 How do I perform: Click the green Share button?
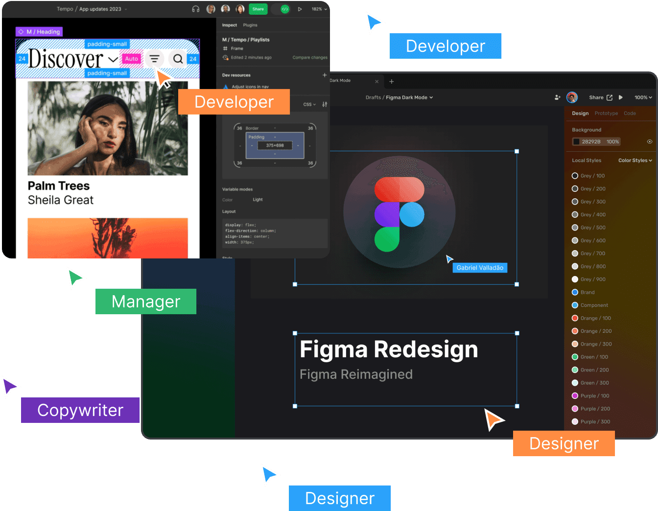pyautogui.click(x=258, y=9)
